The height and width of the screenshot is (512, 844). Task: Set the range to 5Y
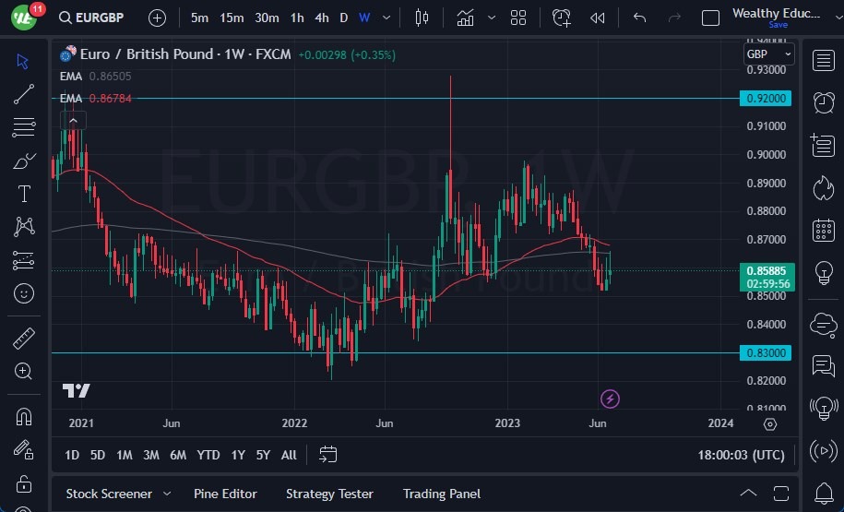click(x=263, y=455)
